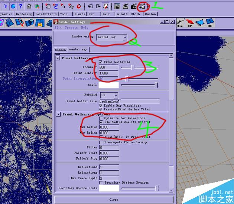Click the lock selection padlock icon

[29, 6]
